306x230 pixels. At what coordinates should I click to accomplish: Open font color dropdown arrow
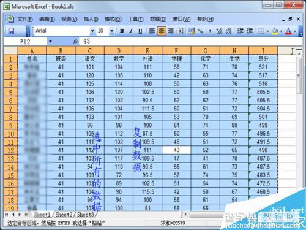(295, 31)
